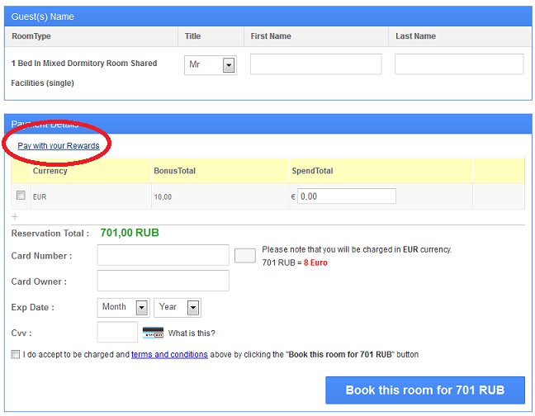Click the red 8 Euro conversion text
Screen dimensions: 535x416
[x=315, y=262]
